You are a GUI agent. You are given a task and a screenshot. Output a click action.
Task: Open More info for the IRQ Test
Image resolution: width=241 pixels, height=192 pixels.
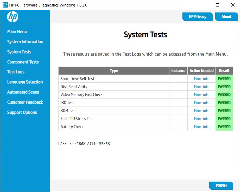click(201, 103)
